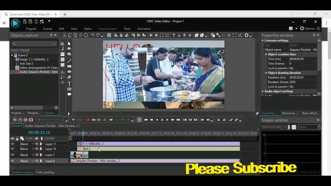
Task: Toggle all layers visibility eye in header
Action: coord(12,138)
